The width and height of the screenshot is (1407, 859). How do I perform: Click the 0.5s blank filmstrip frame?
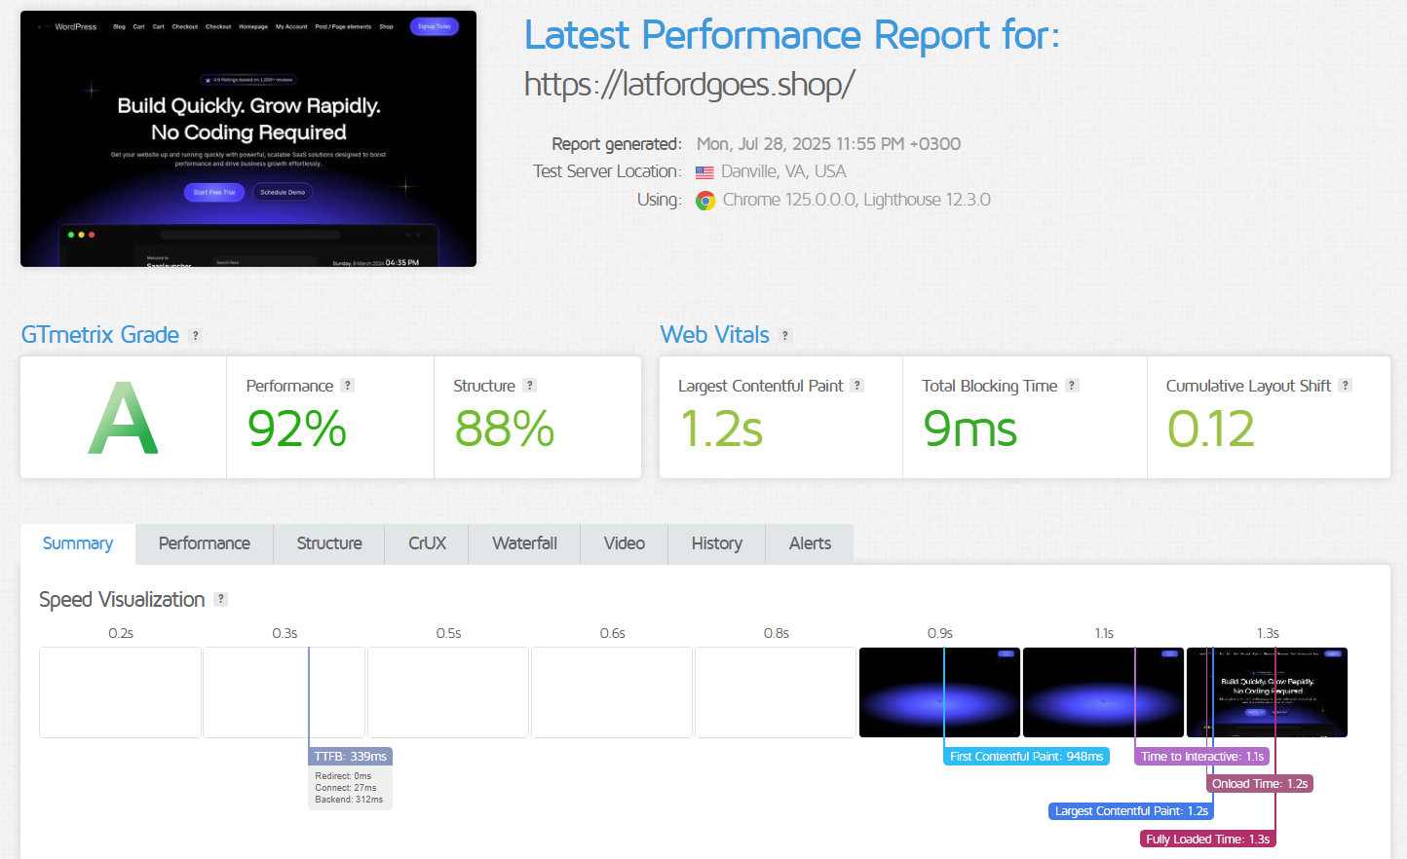click(x=448, y=692)
